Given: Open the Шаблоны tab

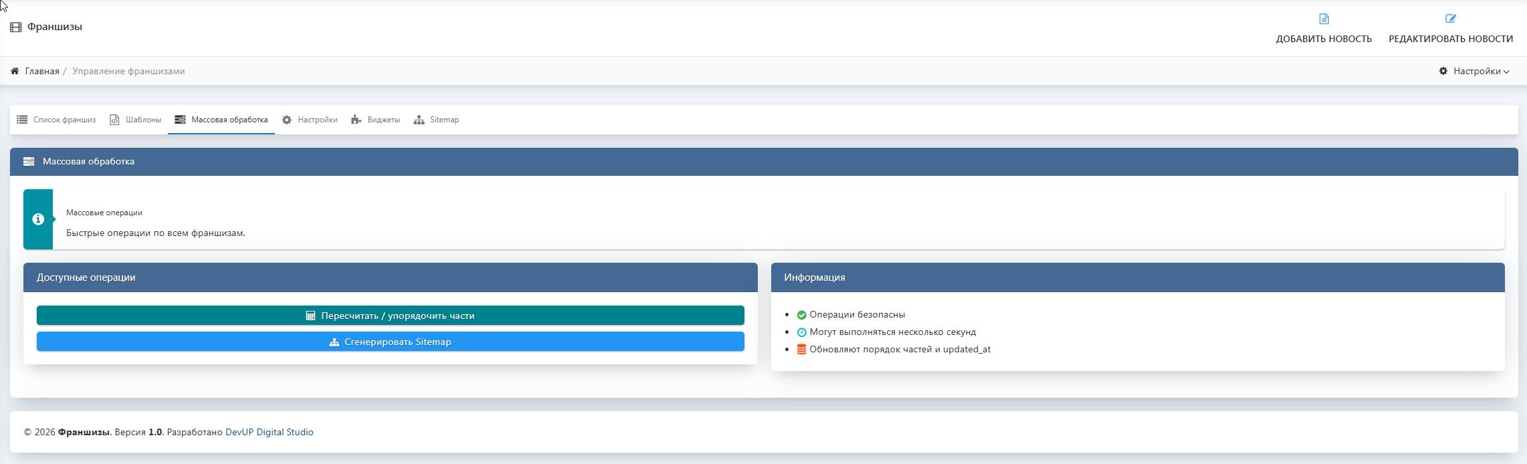Looking at the screenshot, I should (x=142, y=120).
